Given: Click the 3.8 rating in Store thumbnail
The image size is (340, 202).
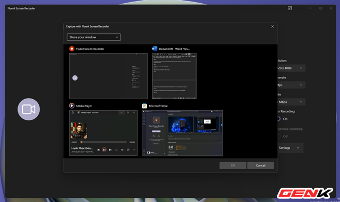Looking at the screenshot, I should 171,147.
